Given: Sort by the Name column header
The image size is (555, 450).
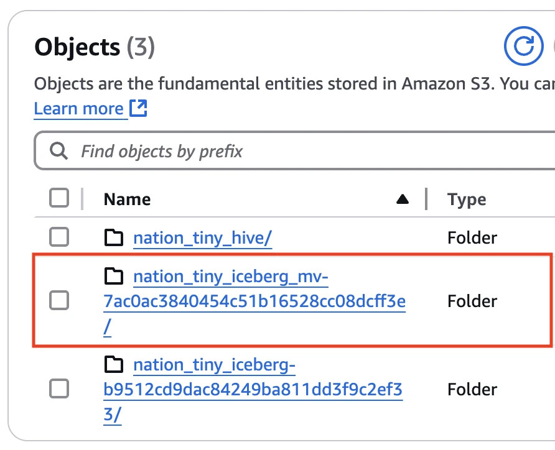Looking at the screenshot, I should (x=127, y=200).
